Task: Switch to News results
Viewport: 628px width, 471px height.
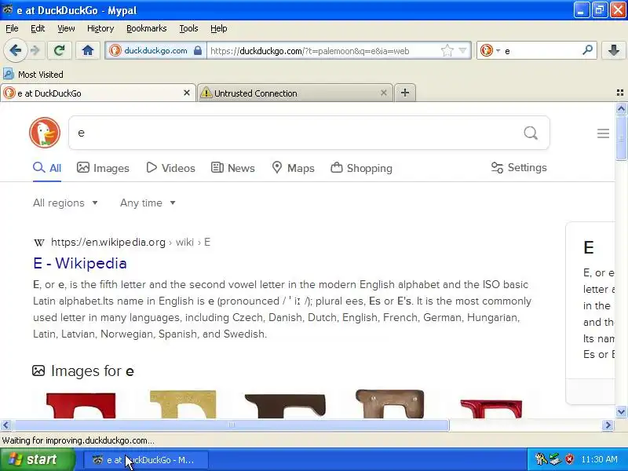Action: [x=232, y=168]
